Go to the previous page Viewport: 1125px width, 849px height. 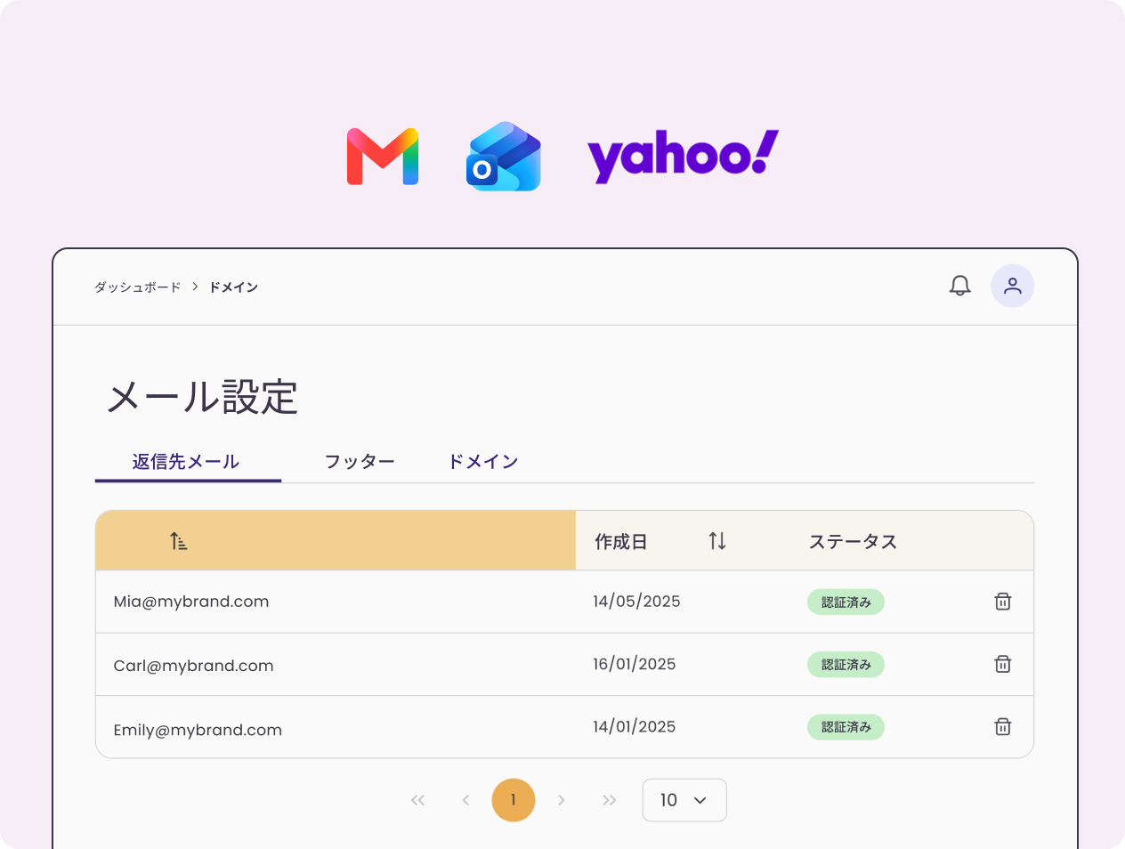pyautogui.click(x=465, y=800)
